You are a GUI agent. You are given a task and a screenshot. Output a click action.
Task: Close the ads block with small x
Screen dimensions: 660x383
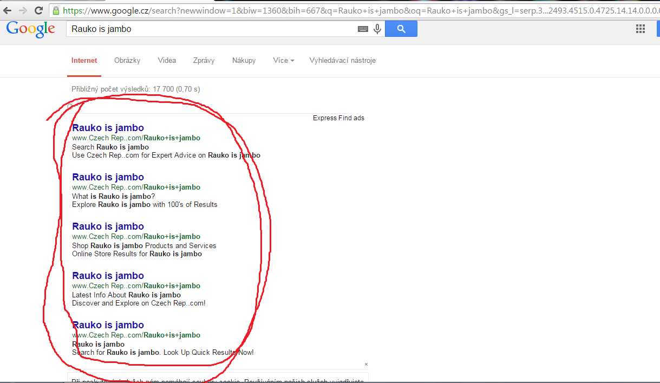[366, 365]
